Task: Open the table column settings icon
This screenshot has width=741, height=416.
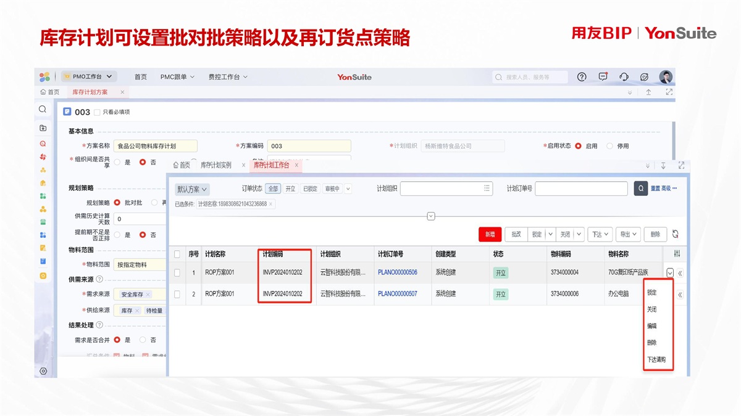Action: (x=677, y=254)
